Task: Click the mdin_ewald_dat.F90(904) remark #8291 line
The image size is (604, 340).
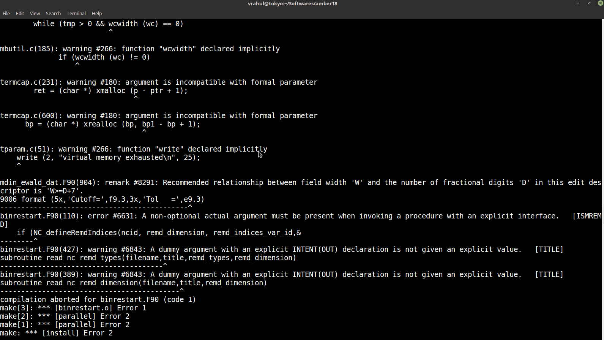Action: coord(300,182)
